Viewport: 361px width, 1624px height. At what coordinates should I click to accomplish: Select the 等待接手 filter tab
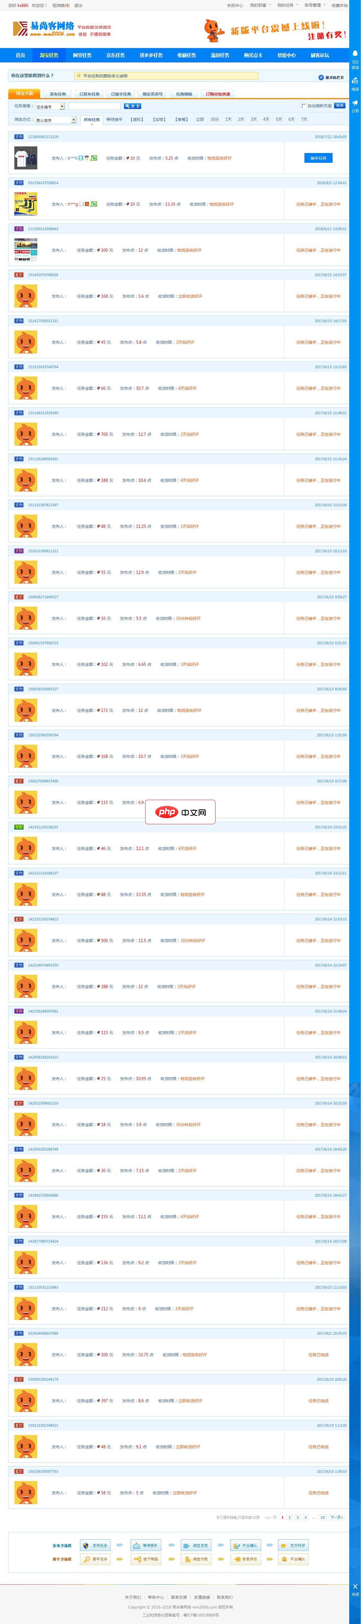point(114,119)
